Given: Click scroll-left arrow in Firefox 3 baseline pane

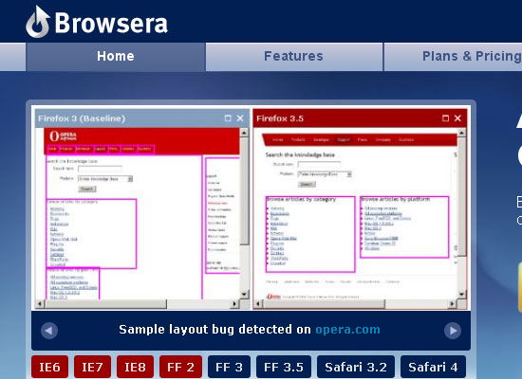Looking at the screenshot, I should 40,303.
